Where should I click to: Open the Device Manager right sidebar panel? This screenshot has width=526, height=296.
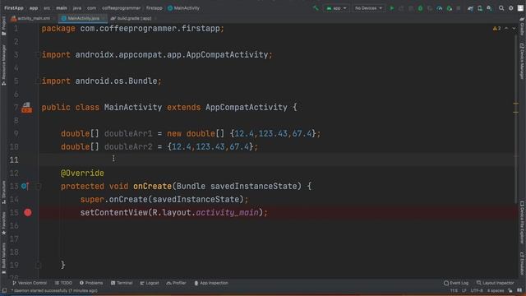click(x=522, y=62)
